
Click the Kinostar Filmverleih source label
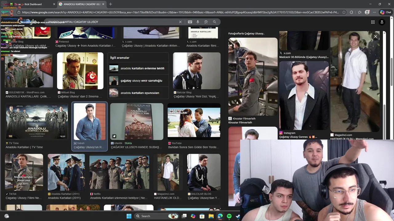(244, 118)
